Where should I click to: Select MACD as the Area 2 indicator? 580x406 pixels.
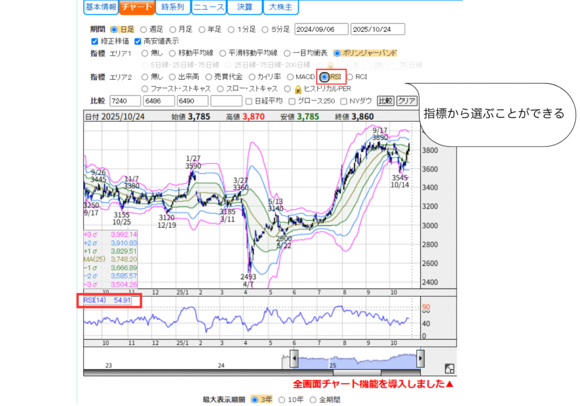click(x=291, y=77)
